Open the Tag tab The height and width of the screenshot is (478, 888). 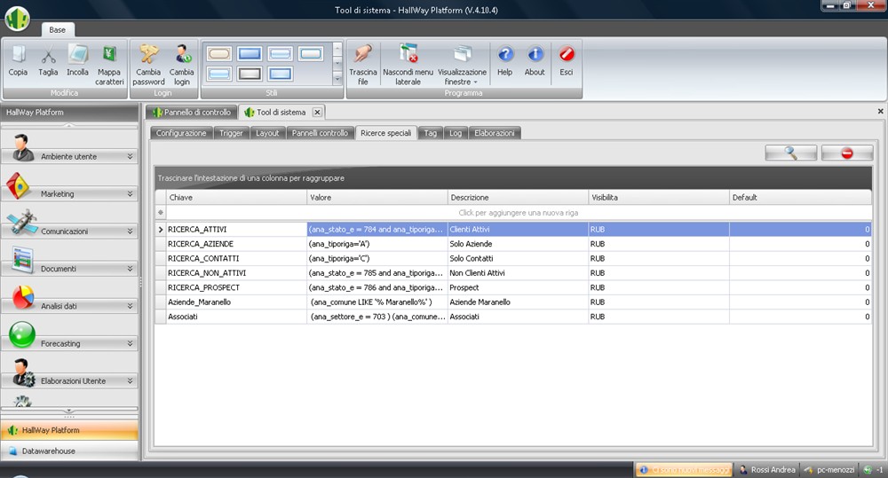(431, 133)
